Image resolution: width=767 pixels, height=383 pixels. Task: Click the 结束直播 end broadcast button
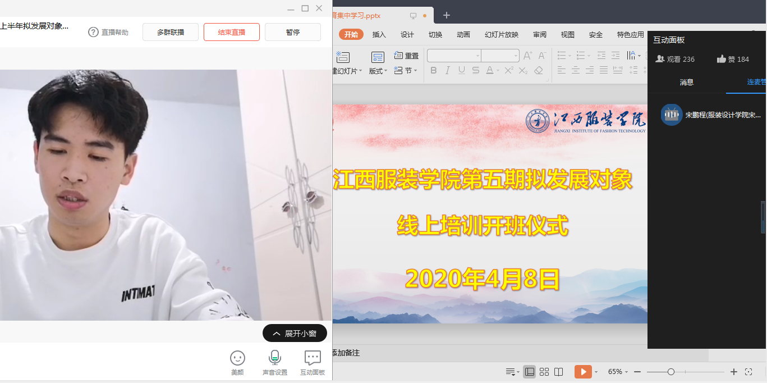click(231, 32)
